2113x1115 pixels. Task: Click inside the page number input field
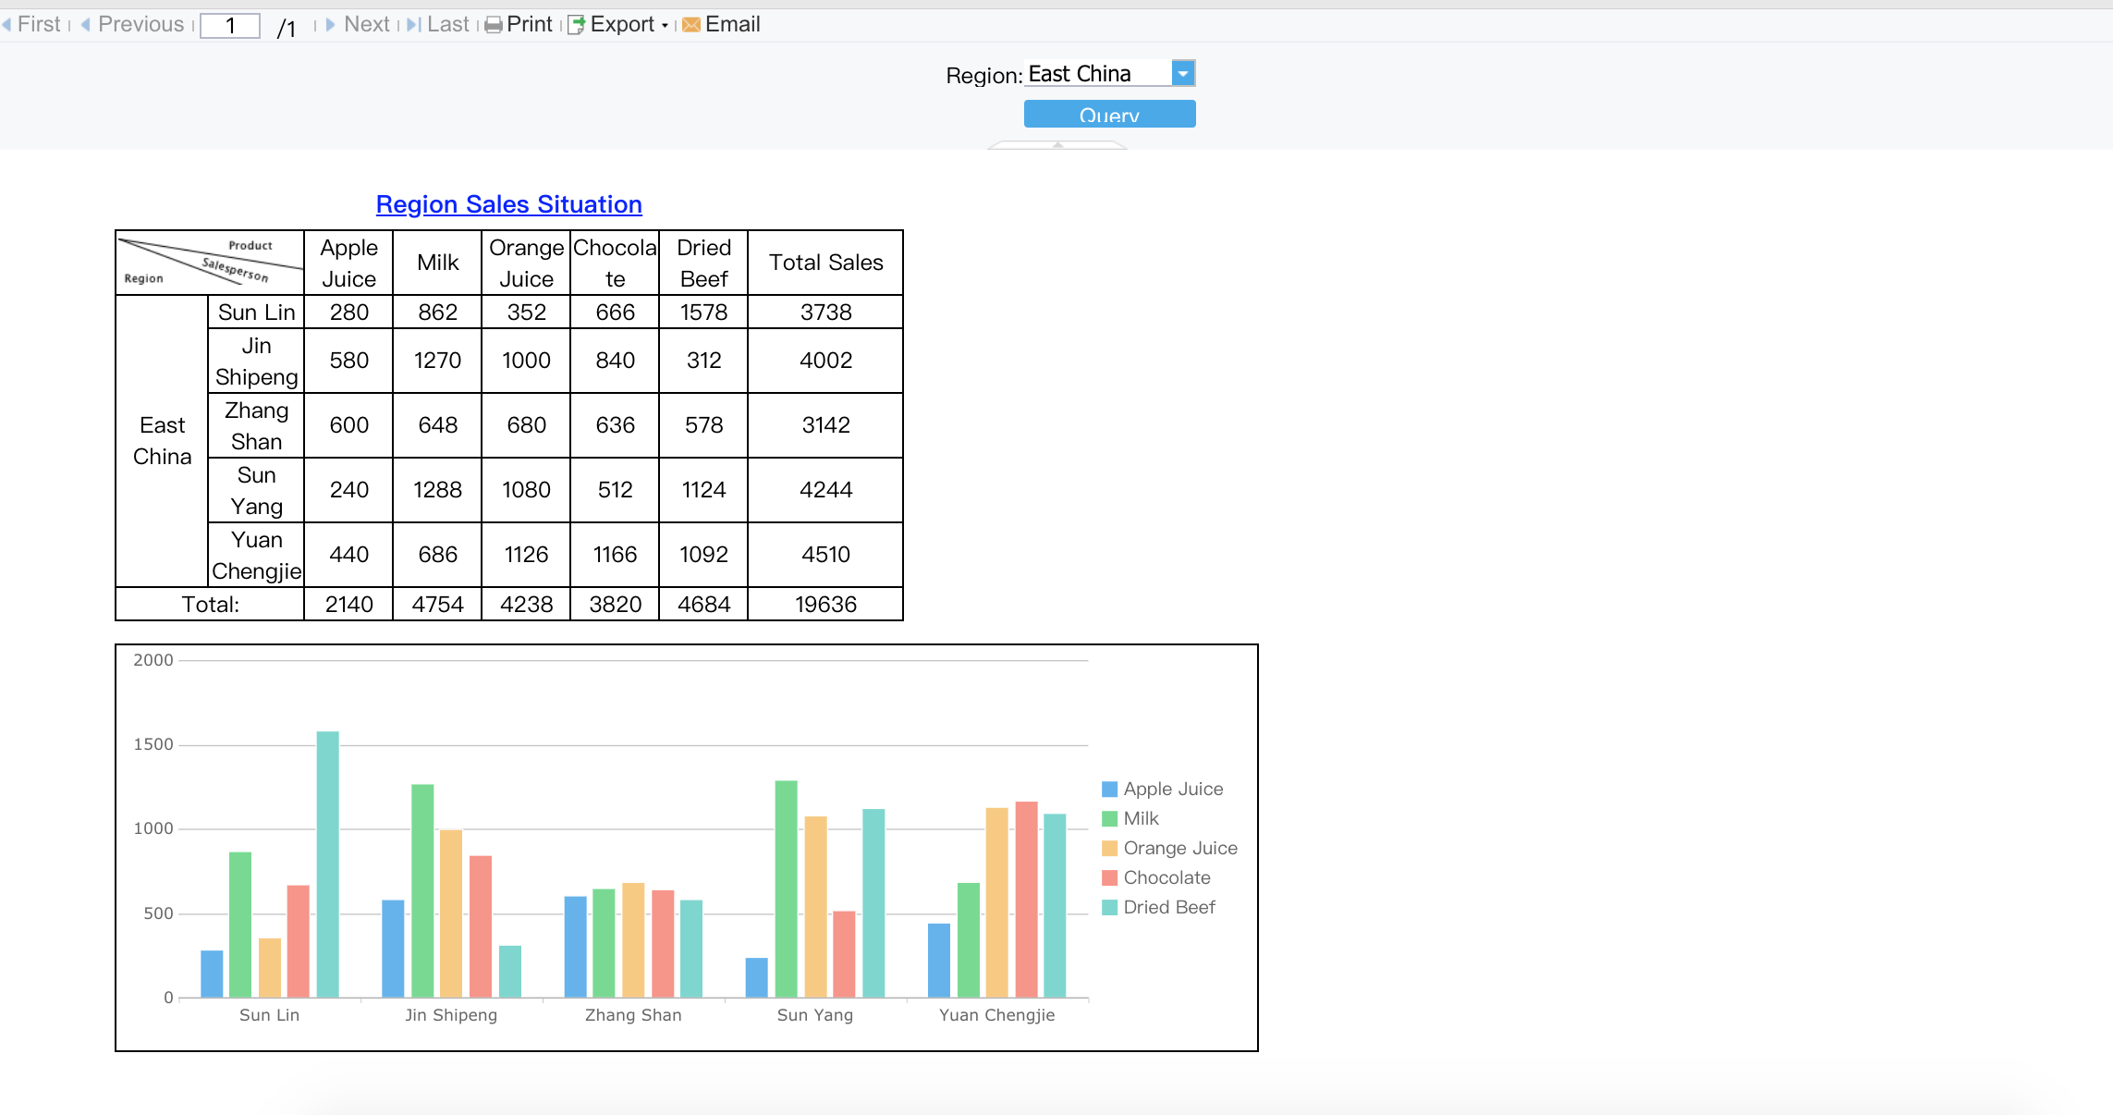click(x=230, y=25)
